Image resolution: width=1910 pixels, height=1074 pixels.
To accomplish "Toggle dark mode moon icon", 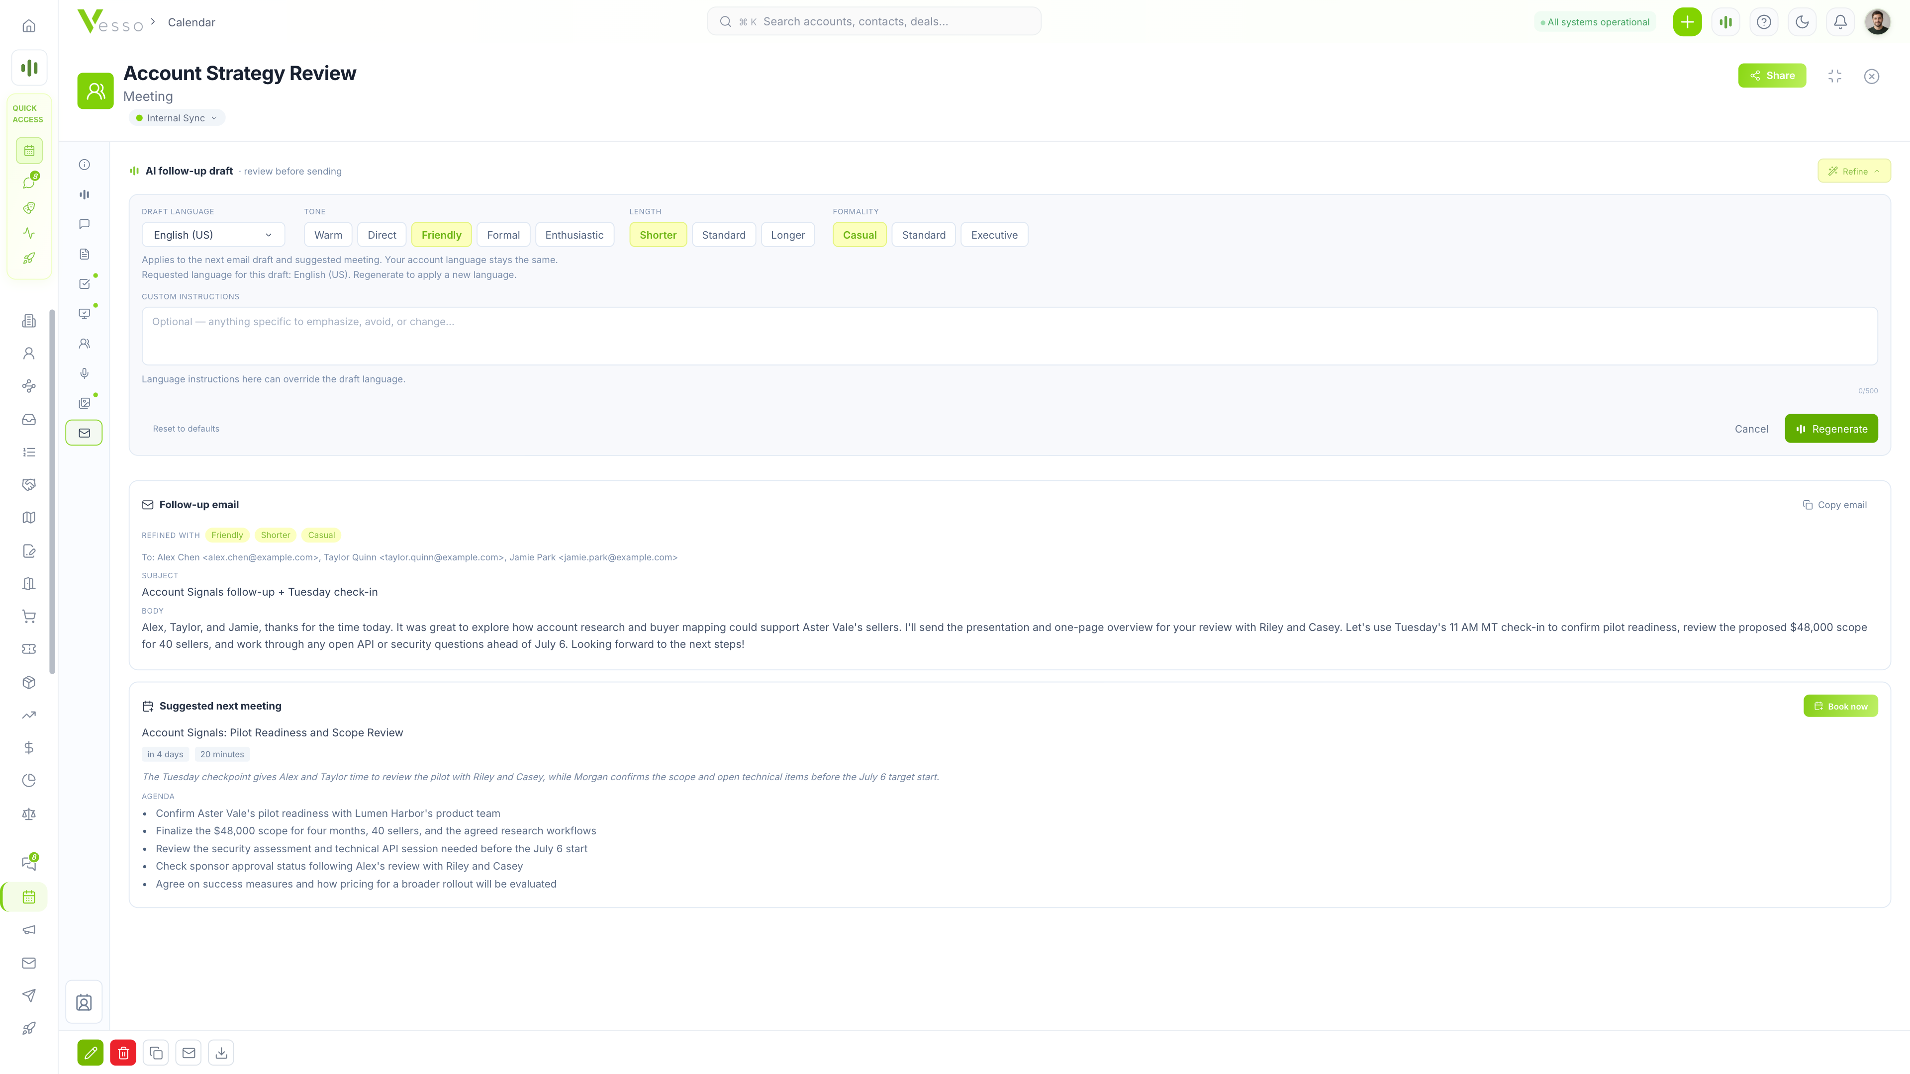I will pos(1802,21).
